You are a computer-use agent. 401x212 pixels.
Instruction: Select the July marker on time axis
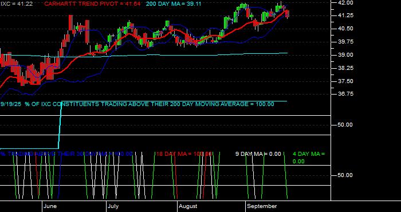tap(113, 206)
